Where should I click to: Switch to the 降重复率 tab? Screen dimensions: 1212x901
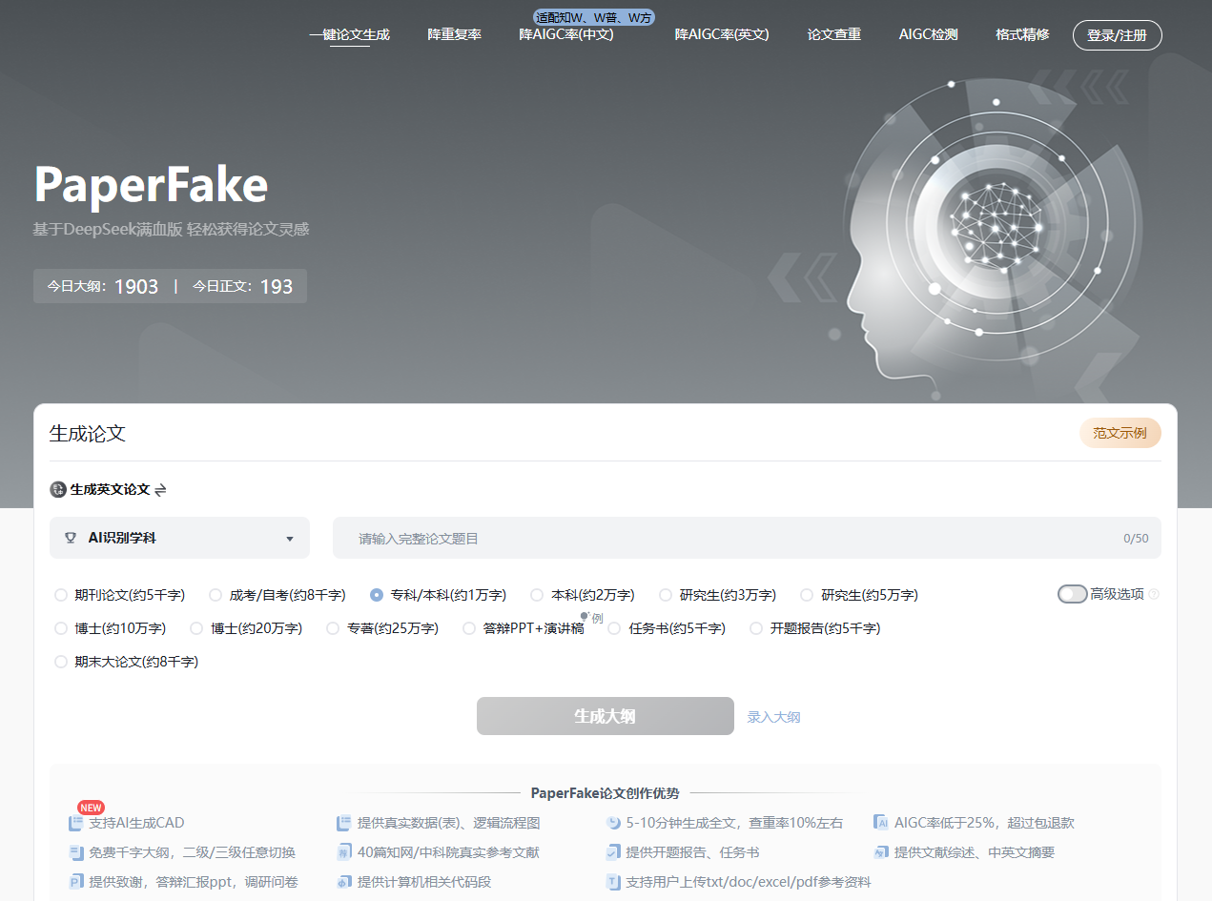tap(455, 34)
